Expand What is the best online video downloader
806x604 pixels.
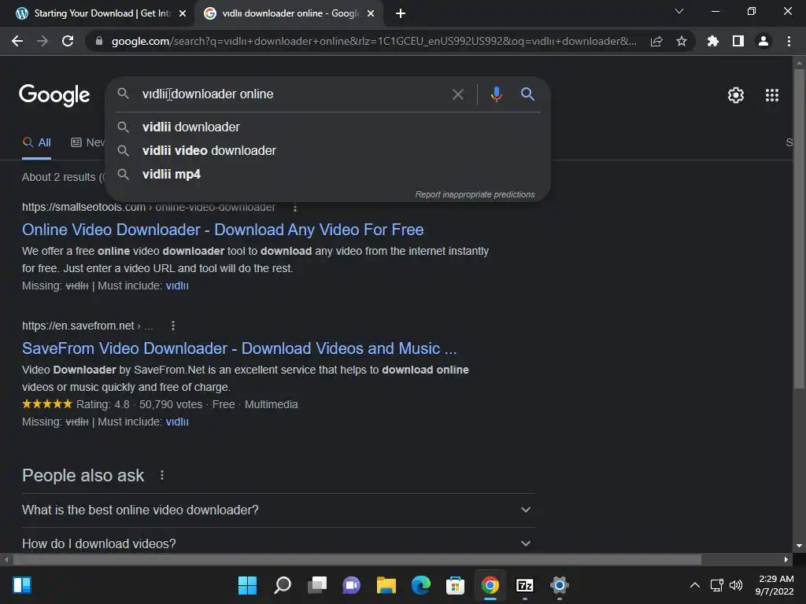coord(278,510)
